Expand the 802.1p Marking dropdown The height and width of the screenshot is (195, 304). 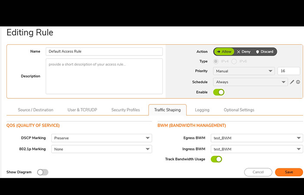(x=102, y=149)
